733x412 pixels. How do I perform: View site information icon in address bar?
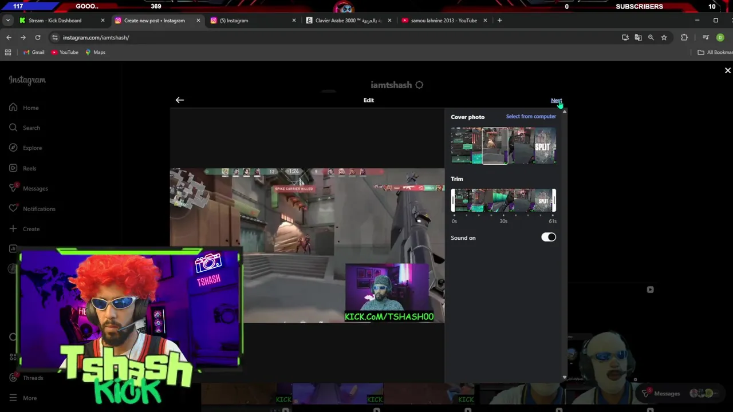click(x=55, y=37)
